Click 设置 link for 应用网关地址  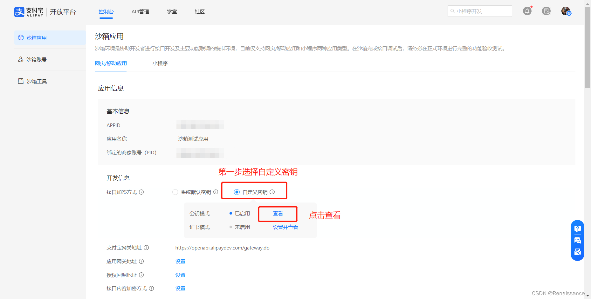[x=180, y=262]
